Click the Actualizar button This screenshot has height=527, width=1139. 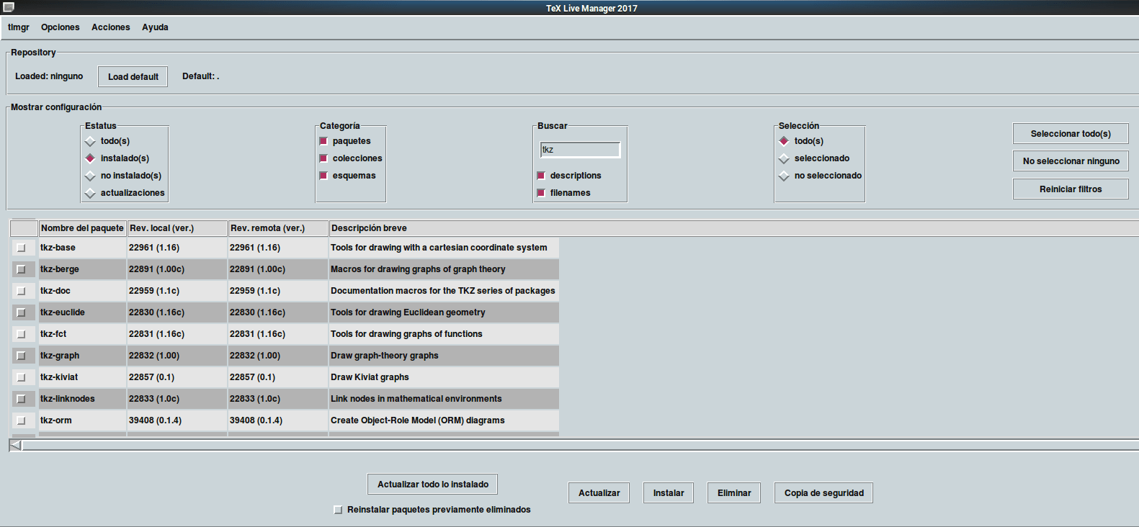click(599, 493)
